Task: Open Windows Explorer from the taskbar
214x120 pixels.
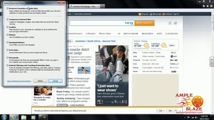Action: point(24,117)
